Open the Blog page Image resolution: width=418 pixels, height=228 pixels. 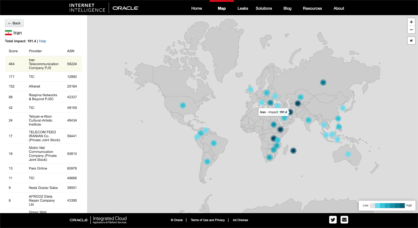(287, 8)
